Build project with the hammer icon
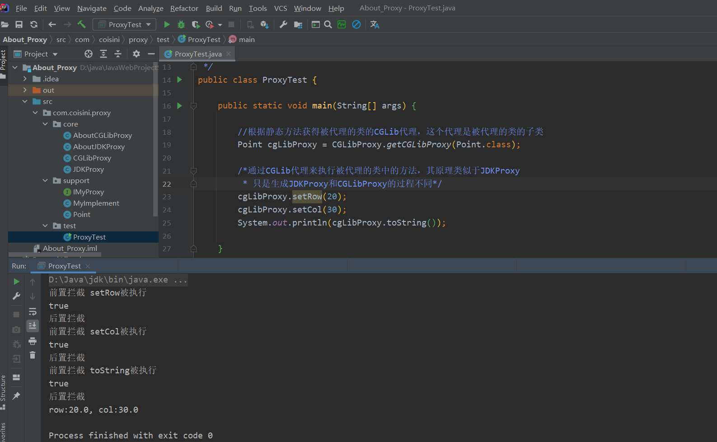Screen dimensions: 717x442 click(82, 24)
